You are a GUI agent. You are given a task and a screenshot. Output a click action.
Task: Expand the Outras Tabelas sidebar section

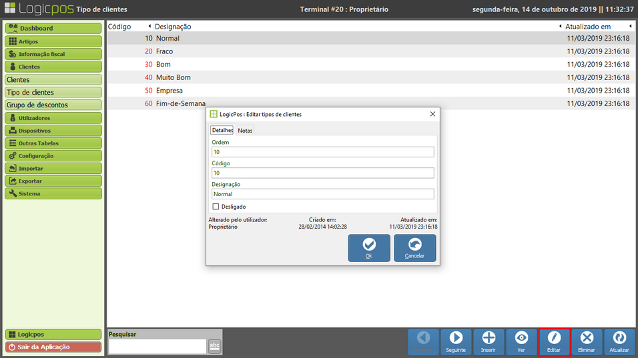[x=53, y=143]
